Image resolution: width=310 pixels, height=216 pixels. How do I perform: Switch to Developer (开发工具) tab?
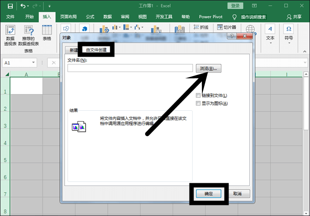[164, 17]
